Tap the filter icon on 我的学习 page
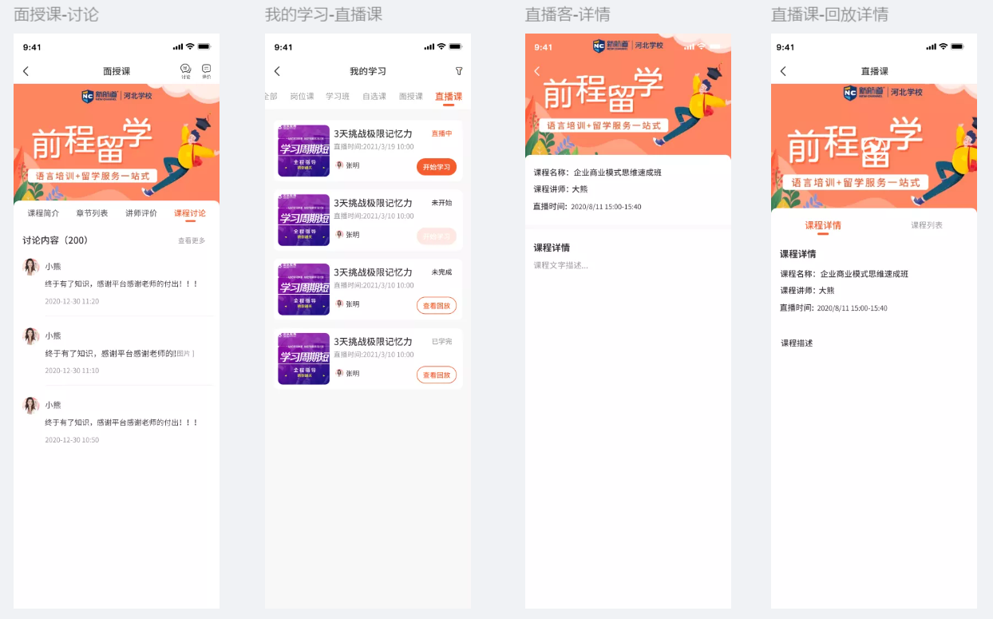 tap(459, 71)
